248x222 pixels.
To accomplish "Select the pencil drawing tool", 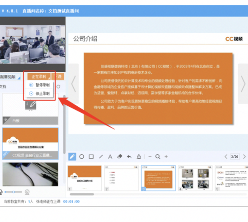I will [x=72, y=157].
